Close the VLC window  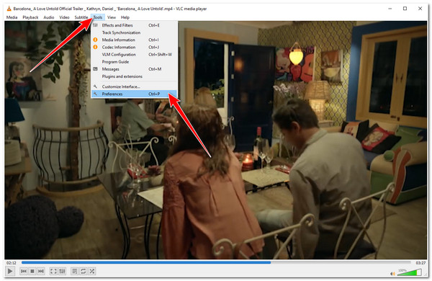click(x=420, y=9)
